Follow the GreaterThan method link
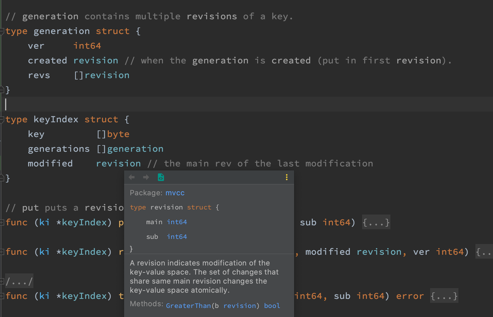 point(188,306)
